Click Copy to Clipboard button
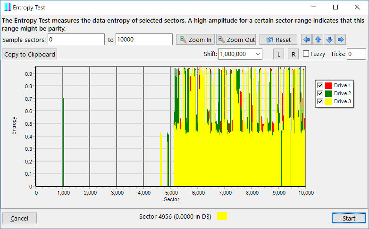Viewport: 369px width, 229px height. click(x=30, y=54)
